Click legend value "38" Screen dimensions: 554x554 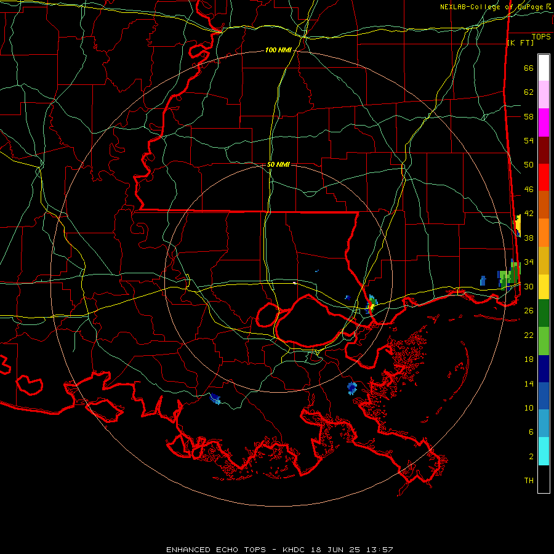coord(529,238)
